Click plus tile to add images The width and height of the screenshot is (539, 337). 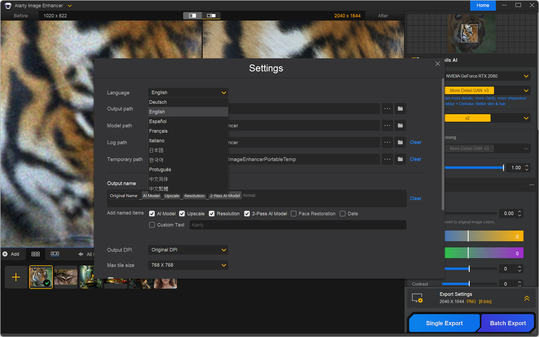16,277
